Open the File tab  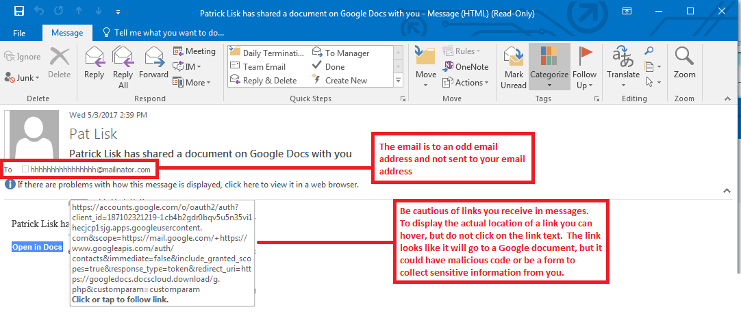coord(19,33)
